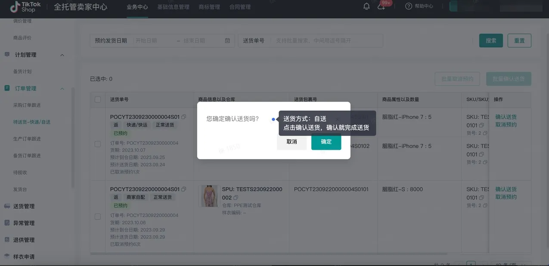
Task: Click the 仓库: PPE测试仓库 text
Action: coord(242,206)
